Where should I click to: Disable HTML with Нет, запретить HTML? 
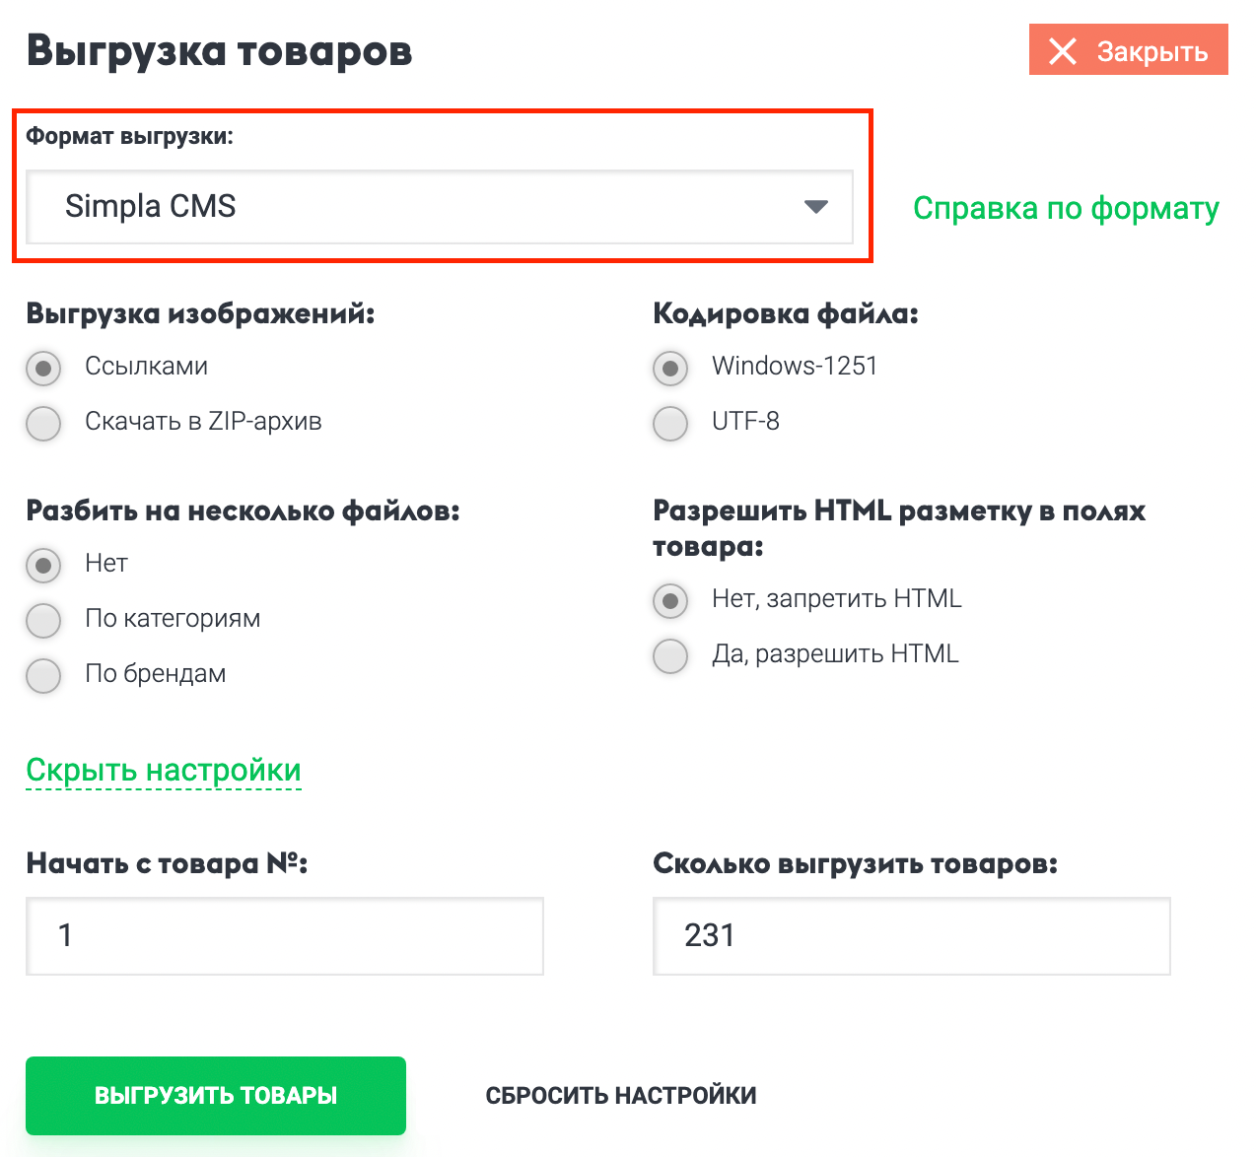(670, 601)
